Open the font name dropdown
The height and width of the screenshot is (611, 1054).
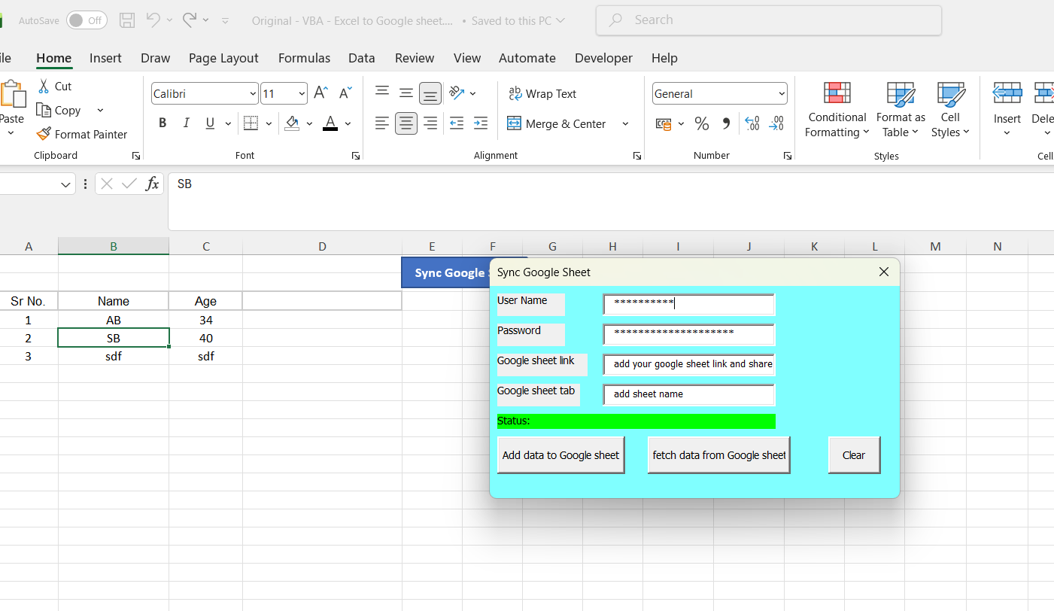[253, 94]
